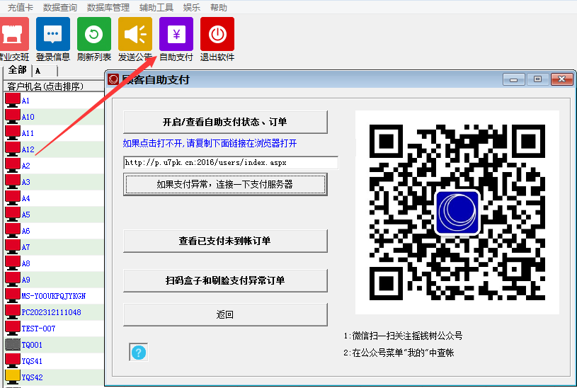This screenshot has width=577, height=388.
Task: Select the red computer icon for A1
Action: point(13,100)
